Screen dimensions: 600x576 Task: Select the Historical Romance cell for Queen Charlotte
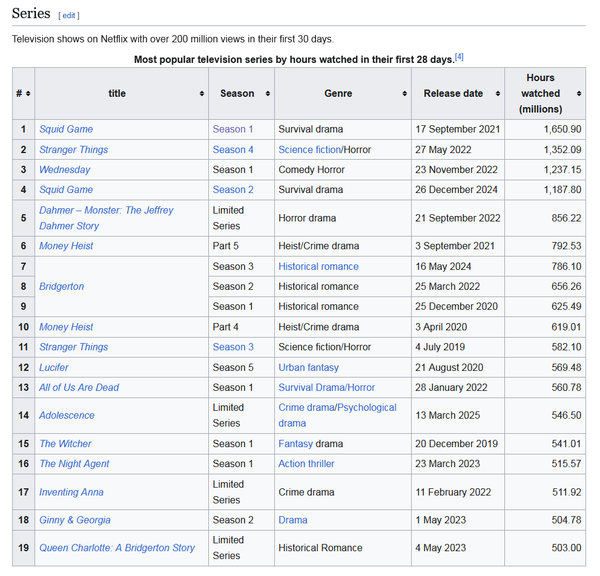click(x=343, y=548)
